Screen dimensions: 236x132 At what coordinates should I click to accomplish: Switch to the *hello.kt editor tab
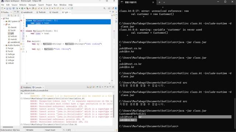pos(41,12)
